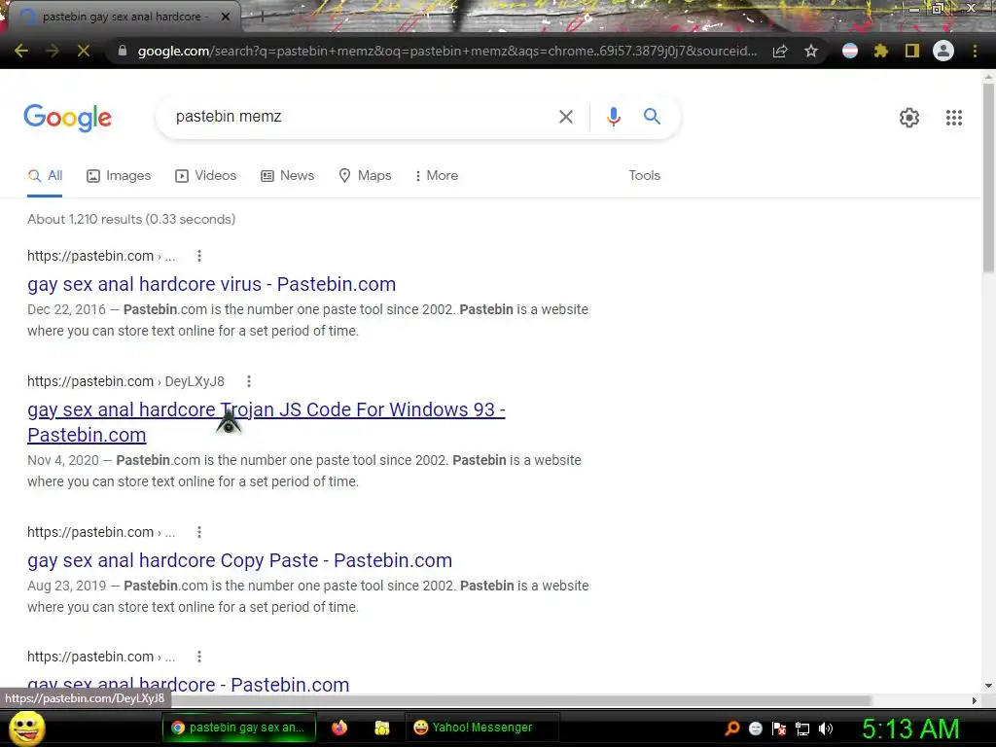Open Firefox from the taskbar
Image resolution: width=996 pixels, height=747 pixels.
(339, 728)
